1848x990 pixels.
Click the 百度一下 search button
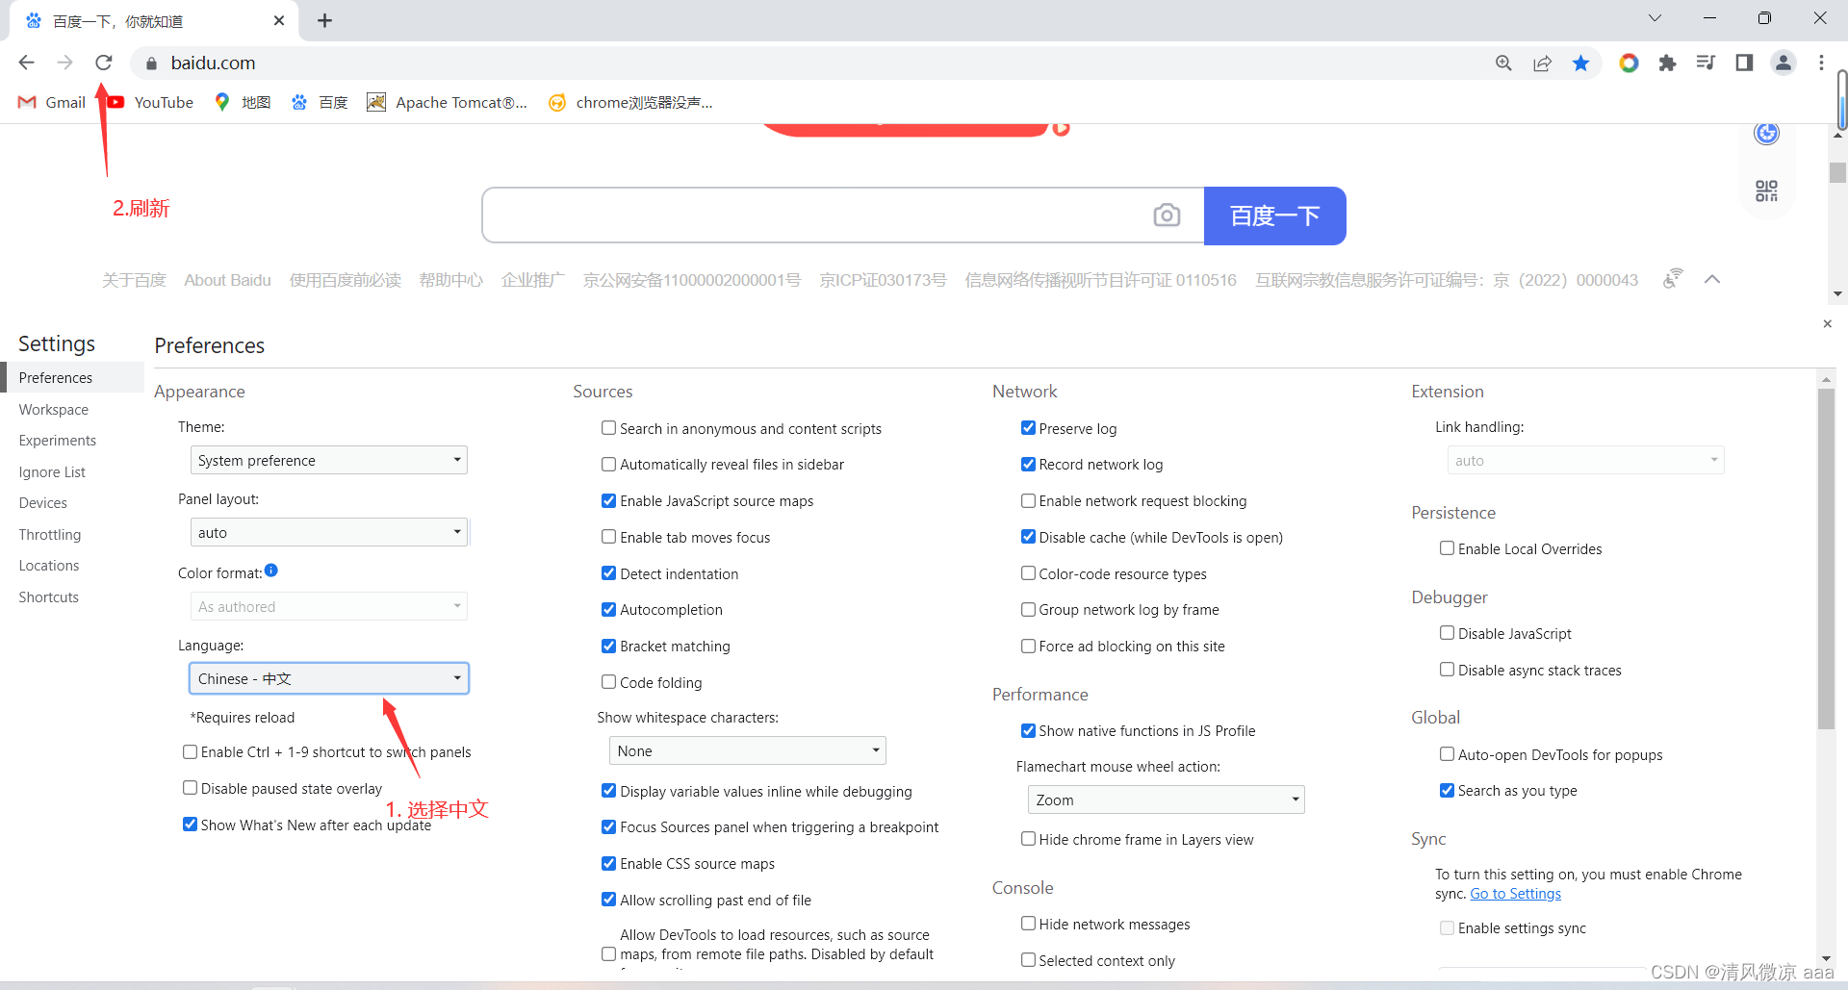[1274, 216]
